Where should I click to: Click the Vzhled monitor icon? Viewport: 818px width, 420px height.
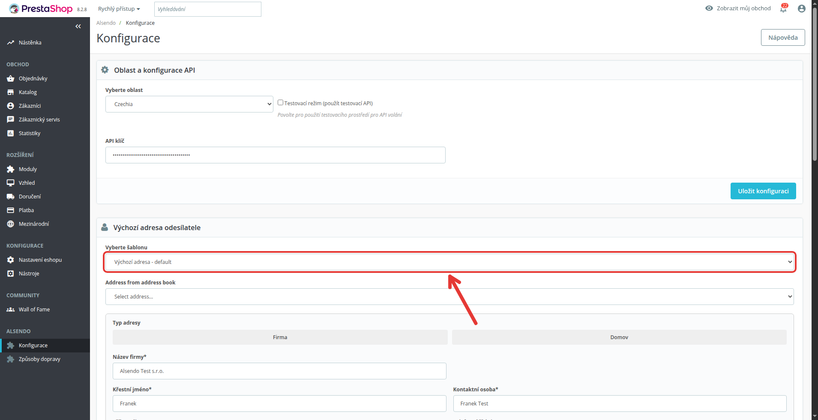point(11,183)
